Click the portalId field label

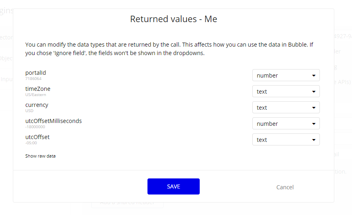tap(36, 73)
